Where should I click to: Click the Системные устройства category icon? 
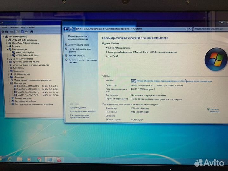click(x=13, y=101)
